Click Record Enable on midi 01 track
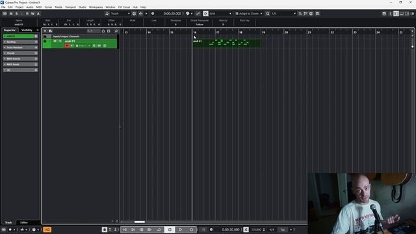The height and width of the screenshot is (234, 416). coord(67,45)
